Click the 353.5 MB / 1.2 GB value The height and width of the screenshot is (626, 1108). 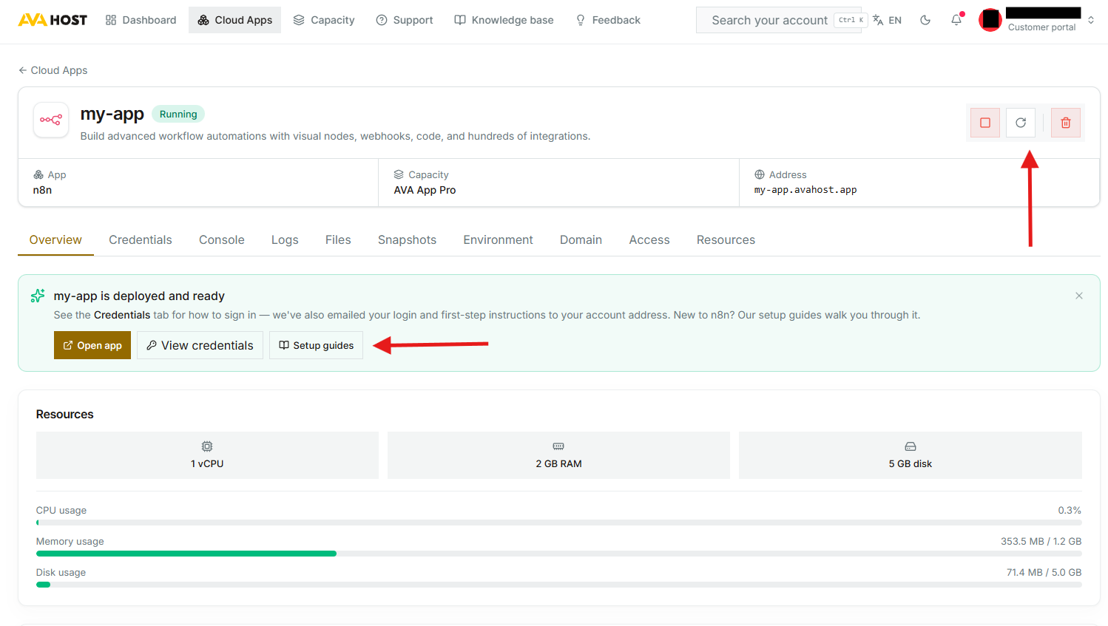pyautogui.click(x=1041, y=541)
